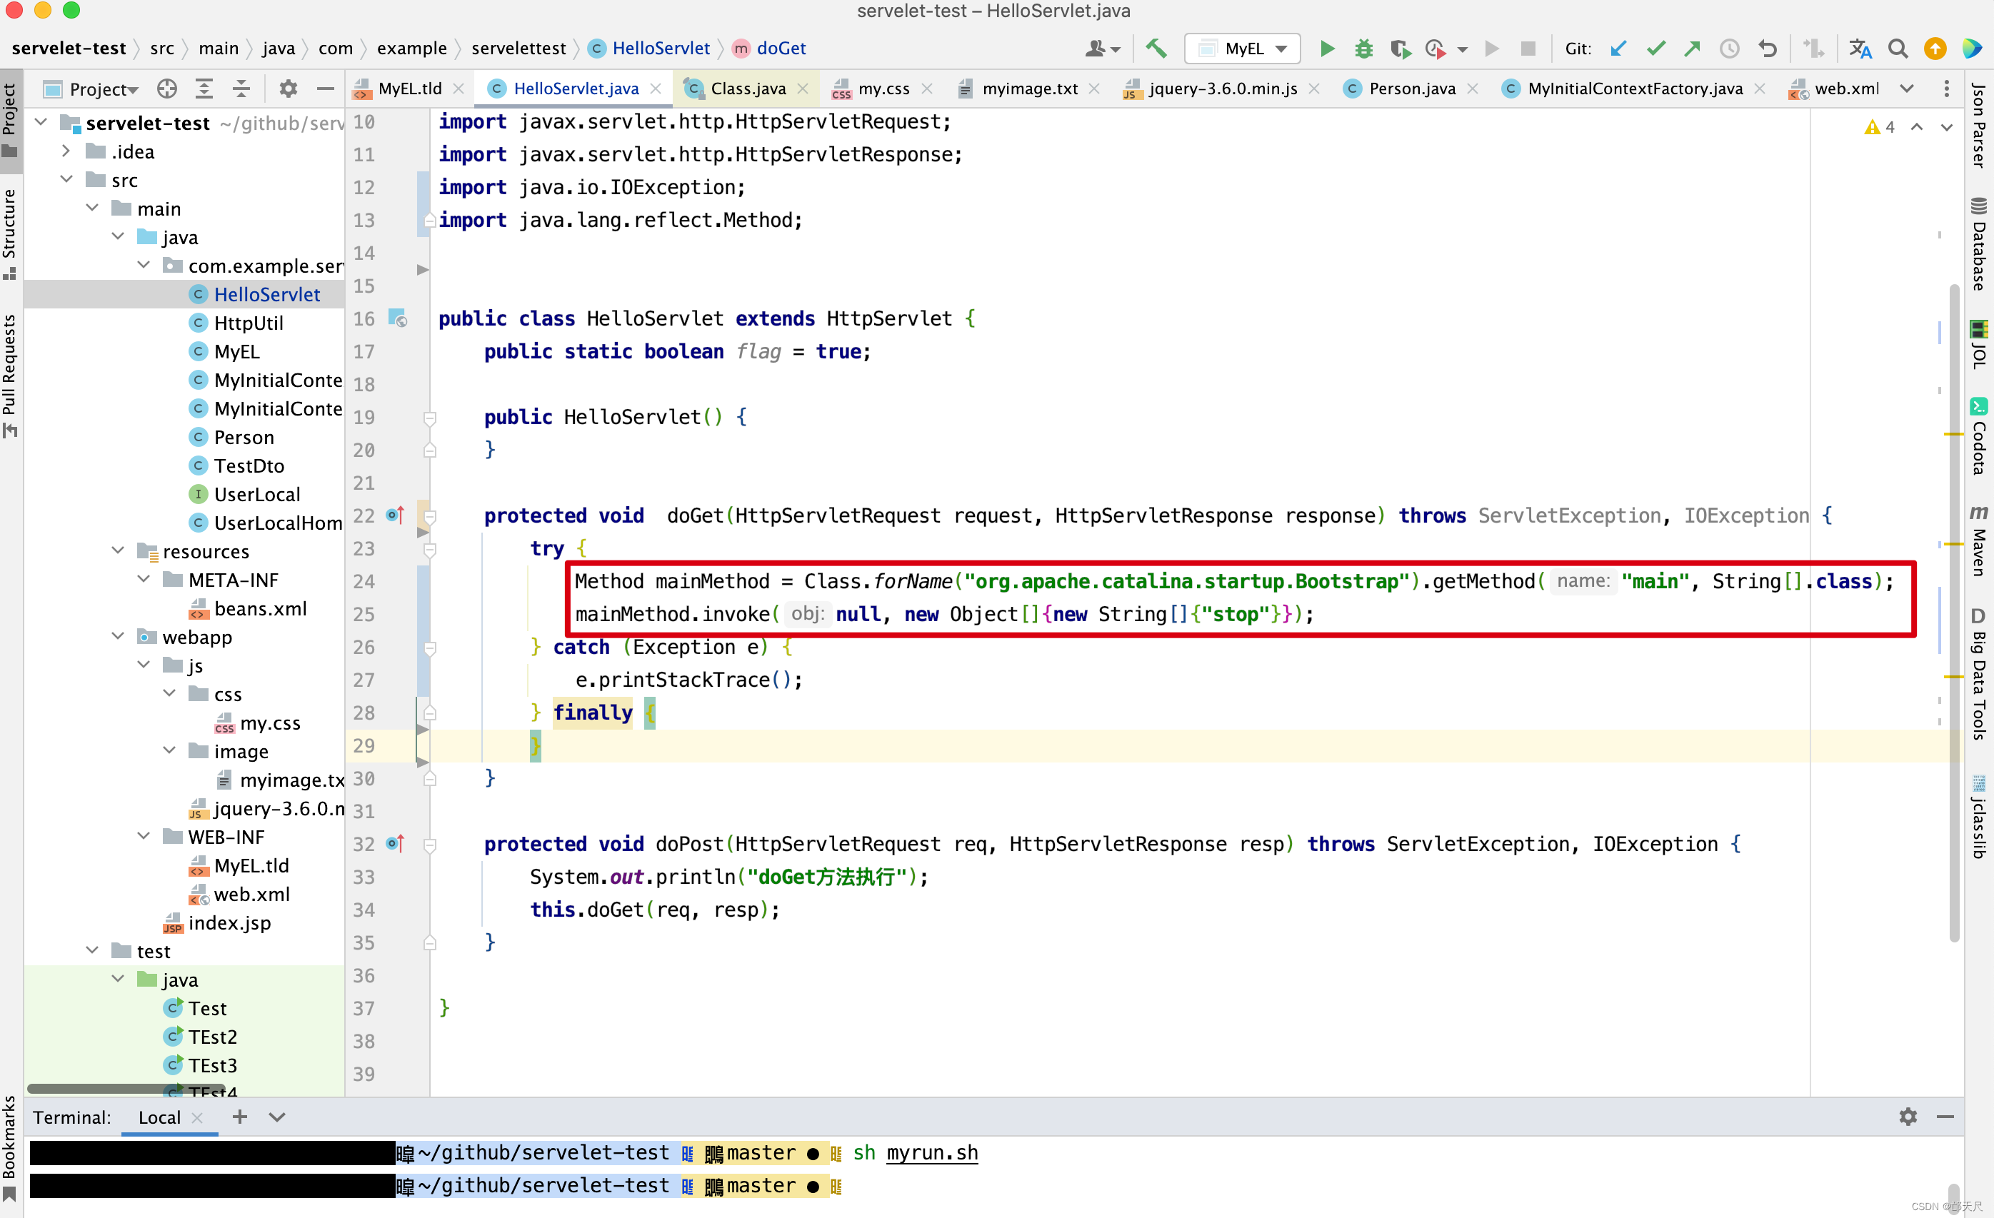Open Terminal settings gear
The width and height of the screenshot is (1994, 1218).
point(1908,1117)
